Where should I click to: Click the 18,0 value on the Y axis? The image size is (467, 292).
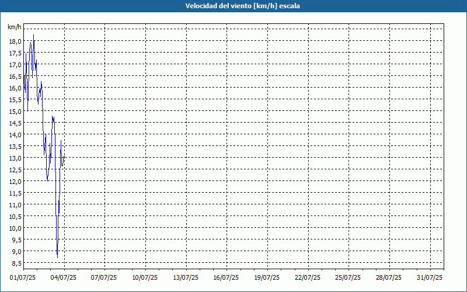point(15,41)
